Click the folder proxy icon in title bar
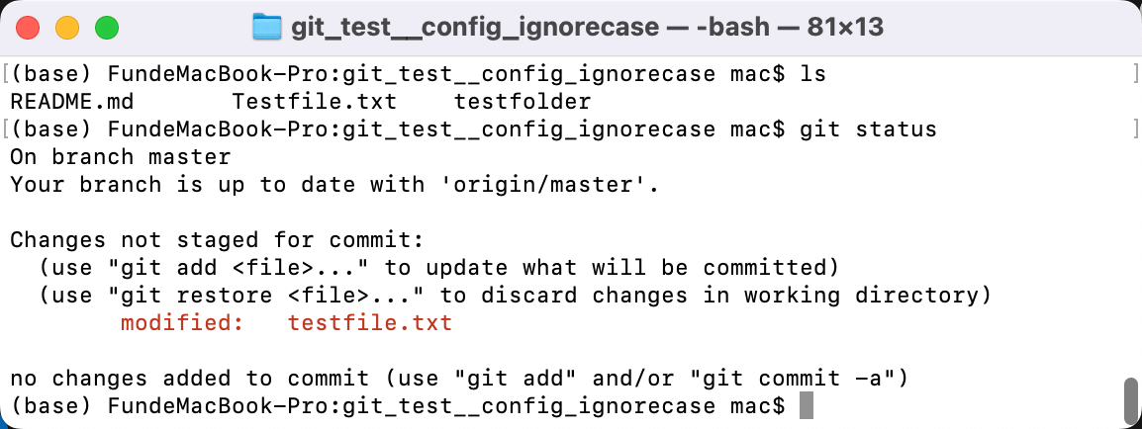1142x429 pixels. pos(266,28)
